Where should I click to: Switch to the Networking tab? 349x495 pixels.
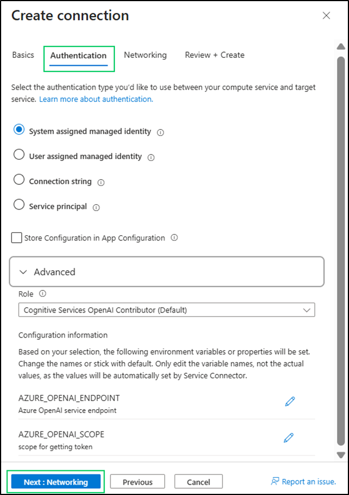pyautogui.click(x=145, y=56)
